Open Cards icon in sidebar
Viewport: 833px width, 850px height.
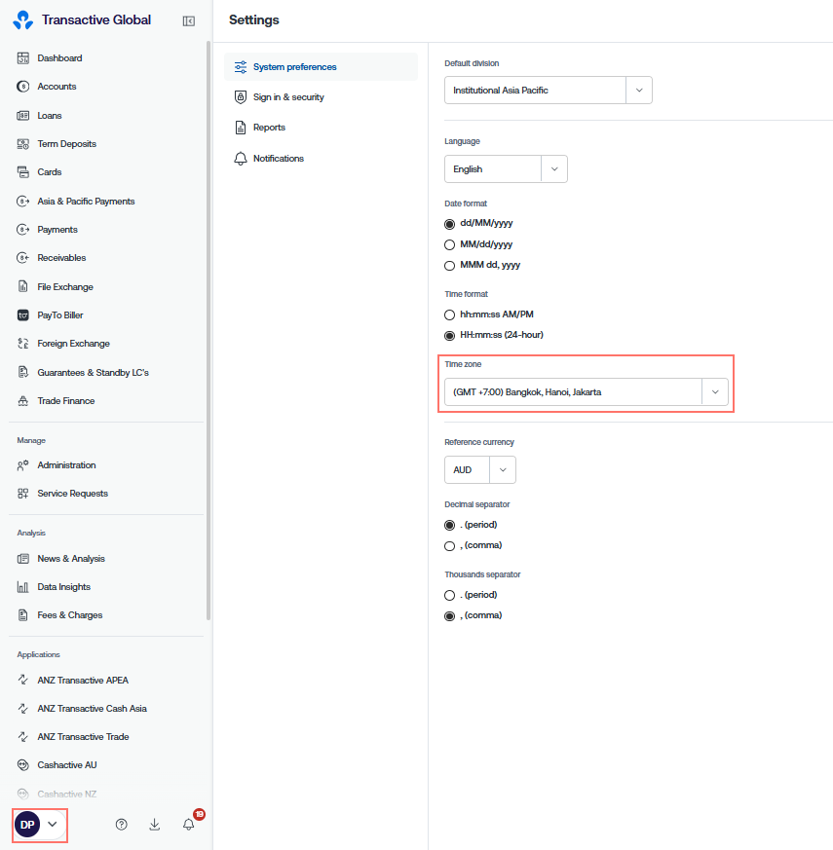(22, 171)
